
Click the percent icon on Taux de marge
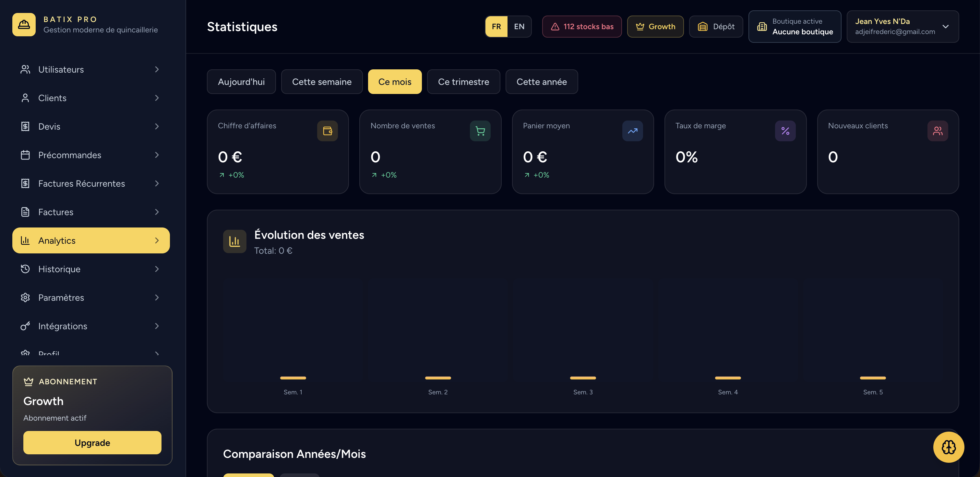point(785,131)
